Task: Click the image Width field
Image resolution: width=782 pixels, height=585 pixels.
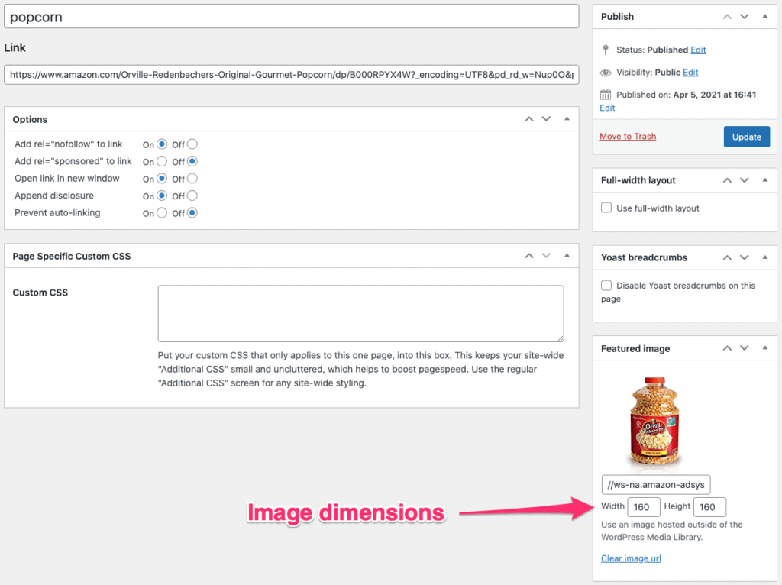Action: click(643, 506)
